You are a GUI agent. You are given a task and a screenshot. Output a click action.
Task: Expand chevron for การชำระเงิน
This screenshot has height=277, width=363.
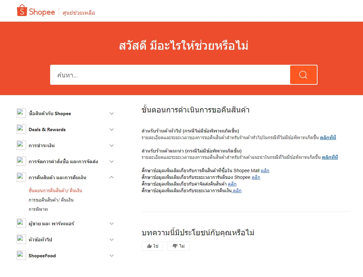[x=112, y=146]
